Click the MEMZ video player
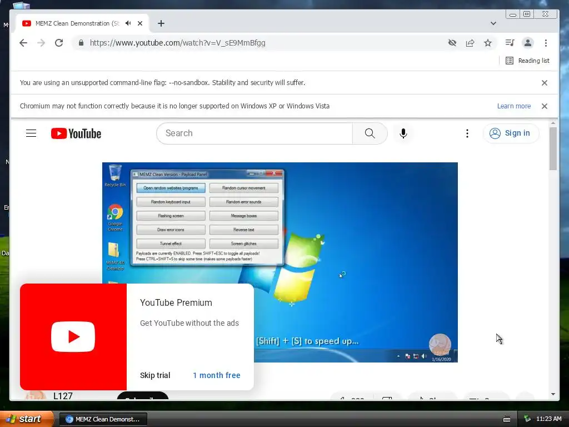 tap(280, 262)
